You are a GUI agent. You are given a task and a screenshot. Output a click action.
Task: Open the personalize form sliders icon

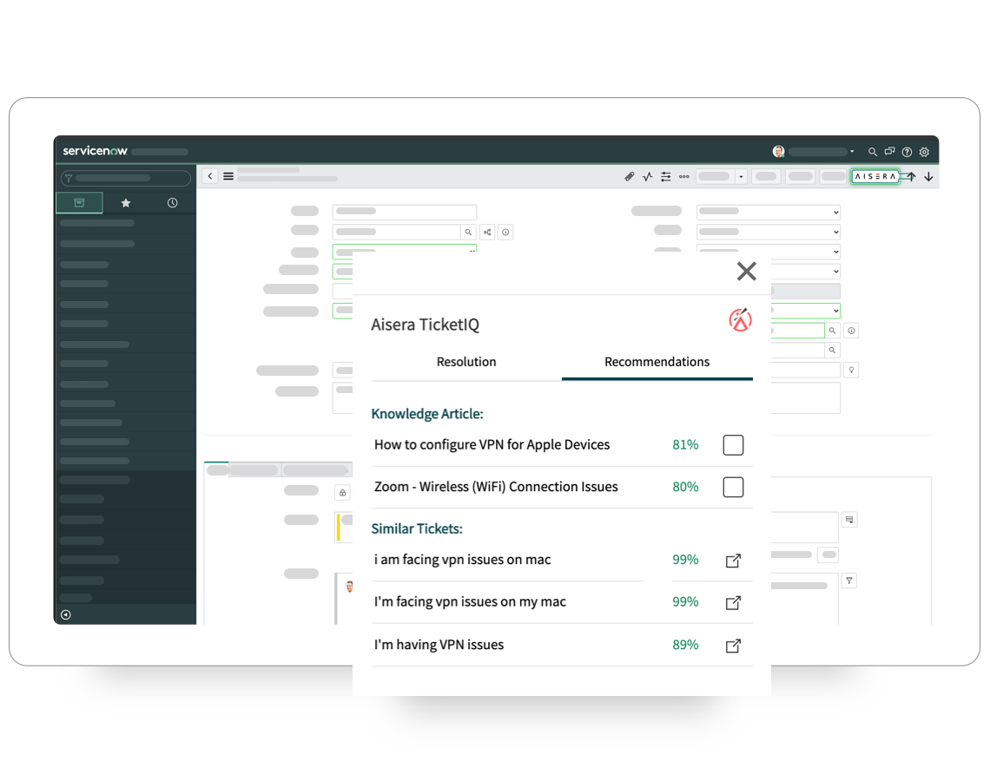tap(665, 177)
